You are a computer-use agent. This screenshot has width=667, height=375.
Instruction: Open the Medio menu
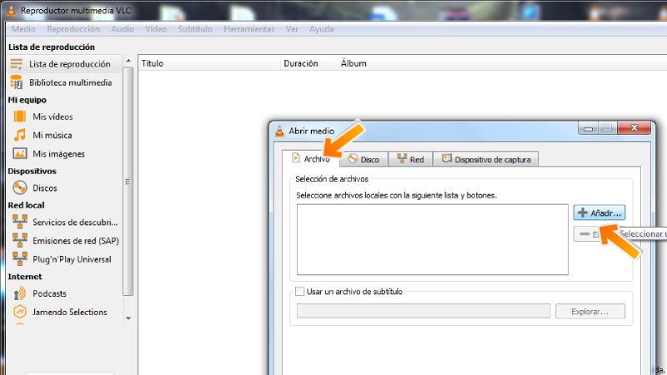click(23, 29)
